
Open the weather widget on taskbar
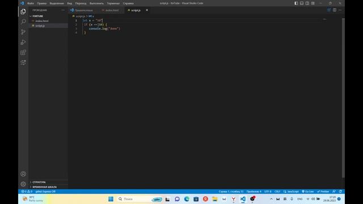coord(33,199)
